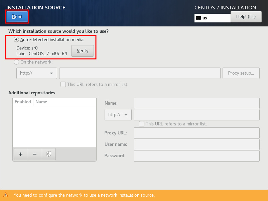268x201 pixels.
Task: Click the network configuration warning message
Action: pyautogui.click(x=84, y=195)
